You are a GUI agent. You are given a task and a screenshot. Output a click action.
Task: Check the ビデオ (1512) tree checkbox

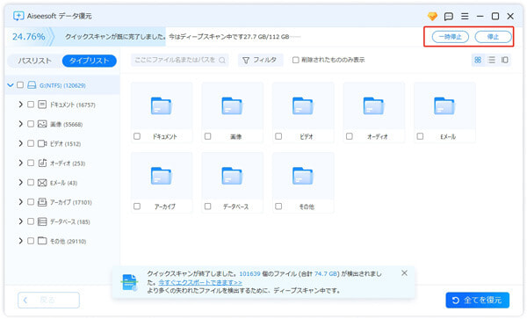point(31,143)
